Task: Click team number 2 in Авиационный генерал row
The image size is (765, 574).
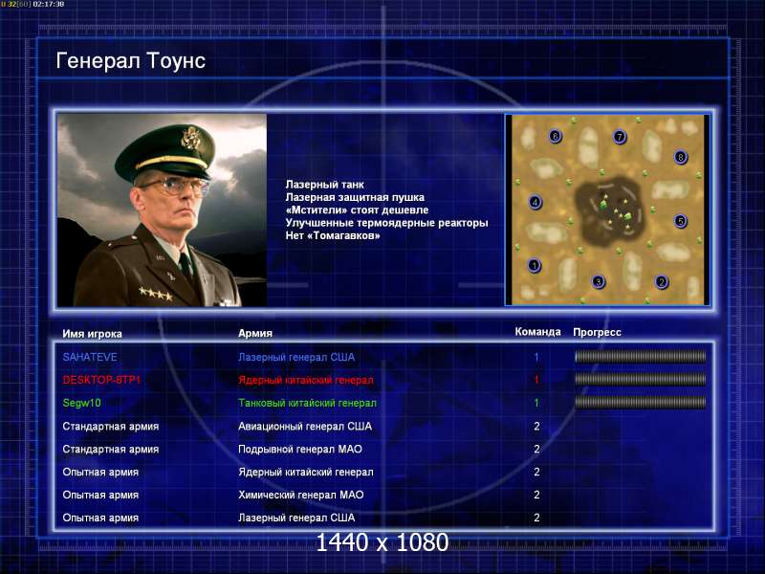Action: (536, 426)
